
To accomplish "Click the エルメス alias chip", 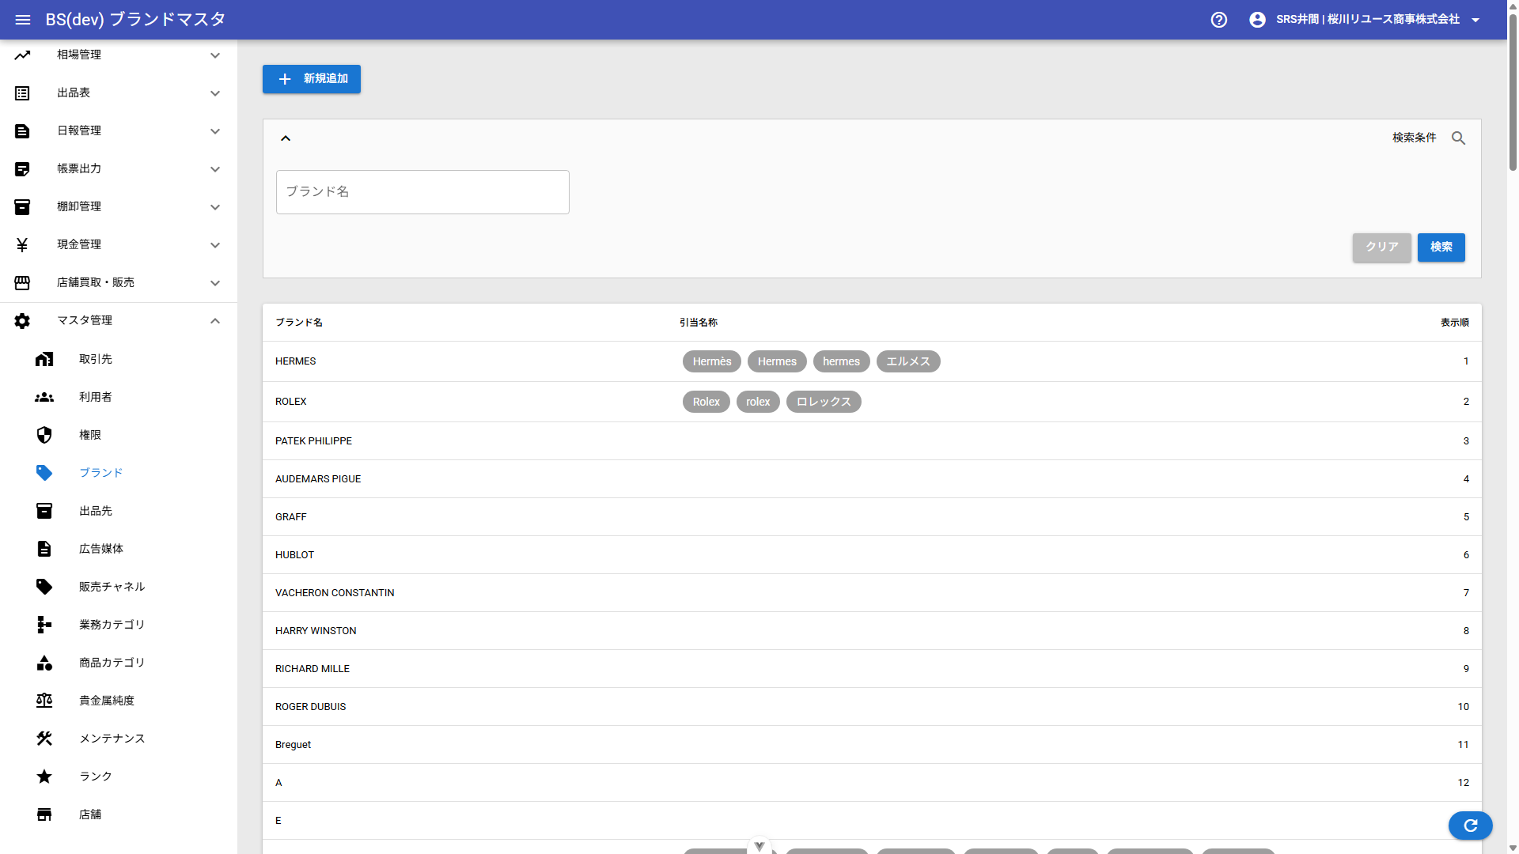I will pyautogui.click(x=908, y=361).
